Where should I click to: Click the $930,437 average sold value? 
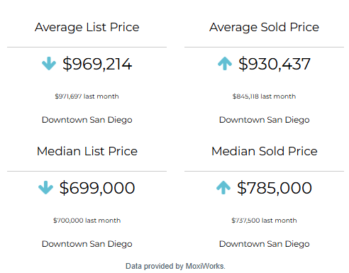pyautogui.click(x=275, y=64)
